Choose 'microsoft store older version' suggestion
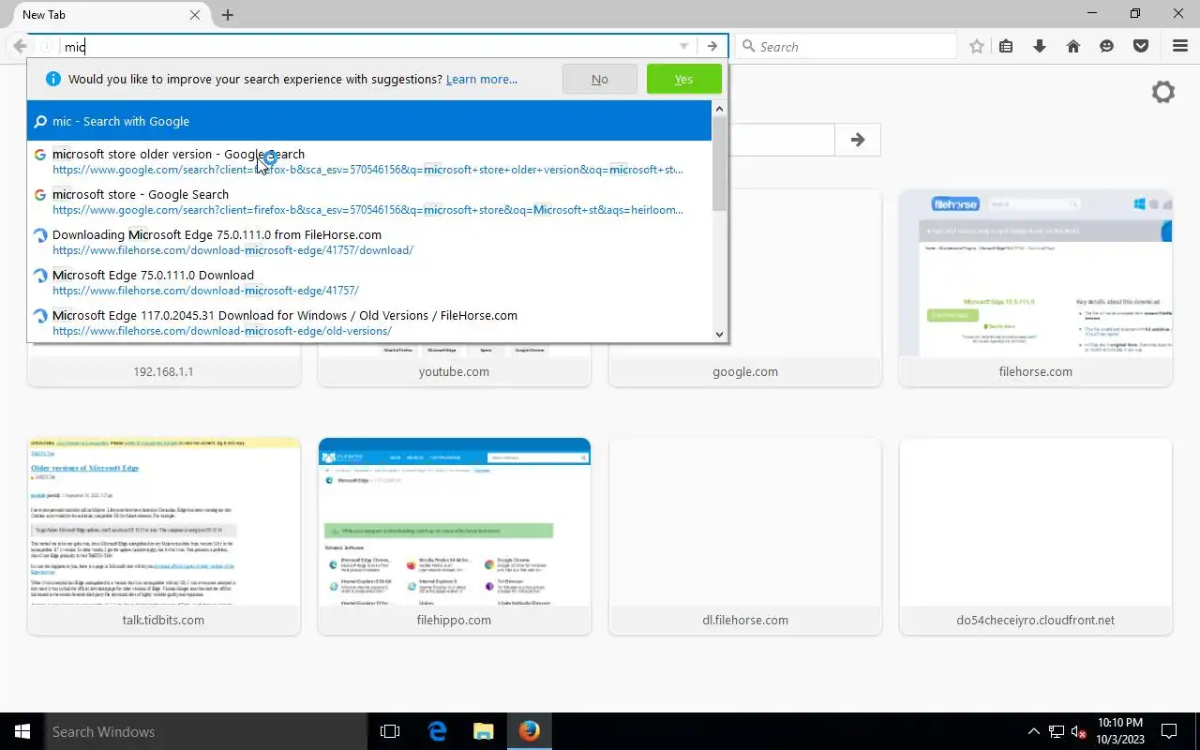This screenshot has height=750, width=1200. [370, 161]
